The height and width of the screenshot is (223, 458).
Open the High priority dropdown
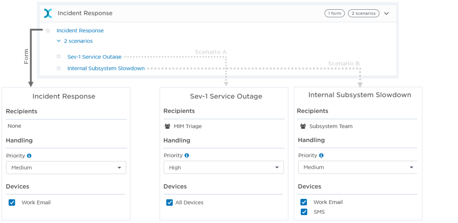pos(223,167)
